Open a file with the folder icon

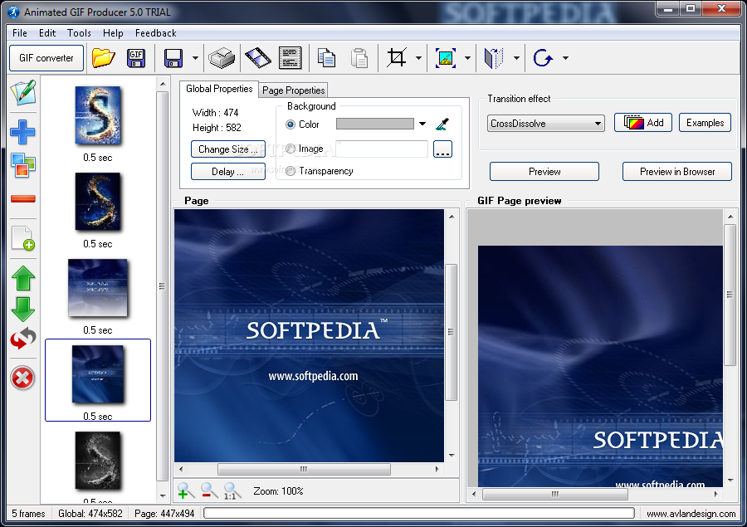coord(104,58)
